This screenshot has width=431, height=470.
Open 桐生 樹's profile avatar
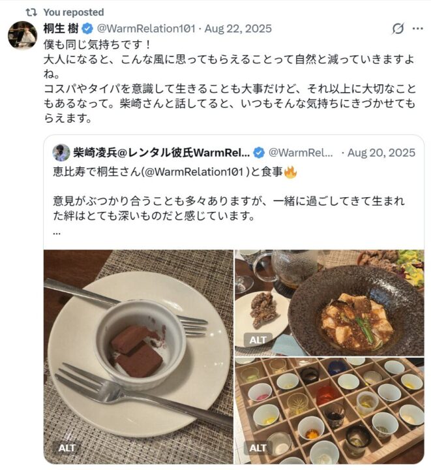(22, 35)
